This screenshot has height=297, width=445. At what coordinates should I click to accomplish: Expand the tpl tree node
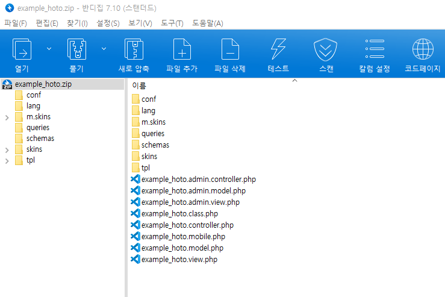tap(7, 161)
